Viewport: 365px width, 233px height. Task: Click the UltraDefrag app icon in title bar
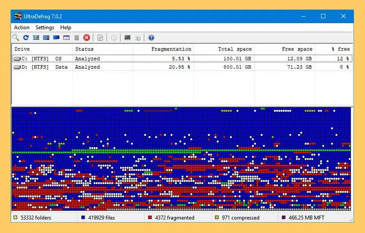(18, 16)
